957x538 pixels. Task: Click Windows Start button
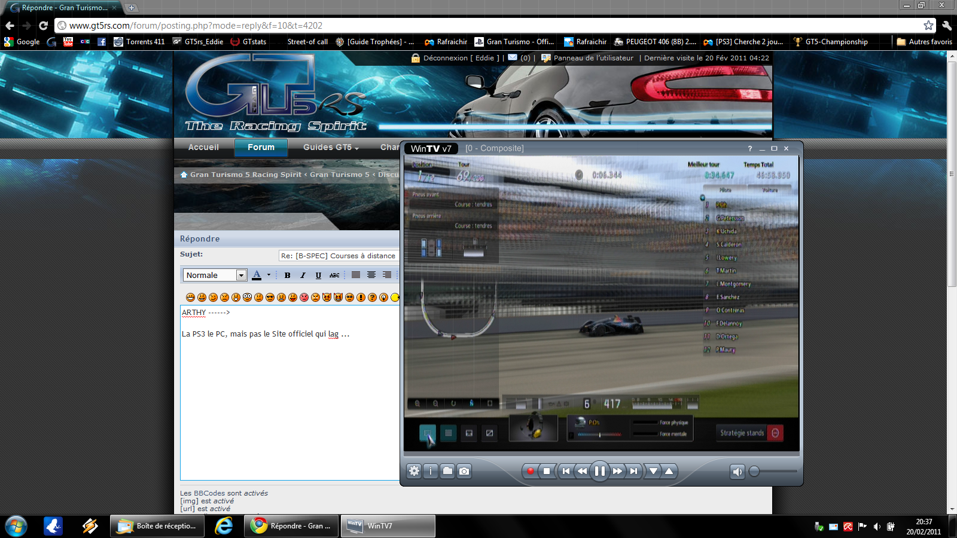pyautogui.click(x=16, y=526)
